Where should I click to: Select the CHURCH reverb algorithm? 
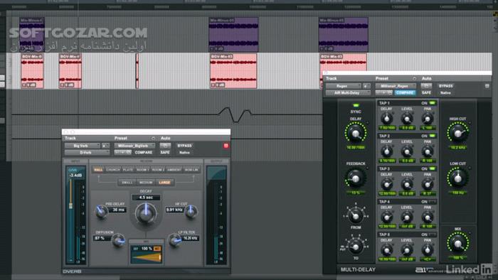click(x=112, y=170)
